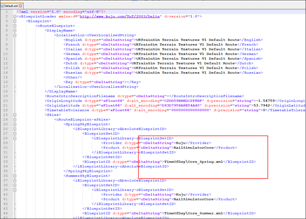
Task: Collapse the cBlueprintLoader fold on line 2
Action: (x=14, y=16)
